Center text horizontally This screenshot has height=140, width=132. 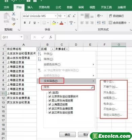point(87,23)
